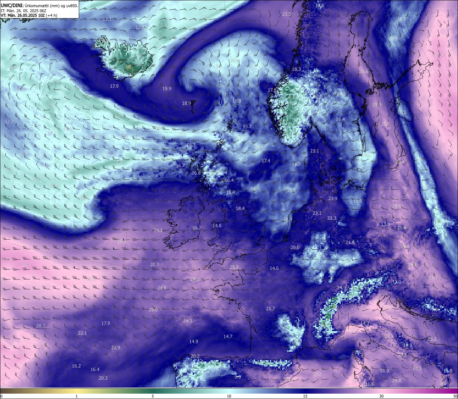Image resolution: width=458 pixels, height=399 pixels.
Task: Click the 24.9 value north of Alps
Action: pos(341,288)
